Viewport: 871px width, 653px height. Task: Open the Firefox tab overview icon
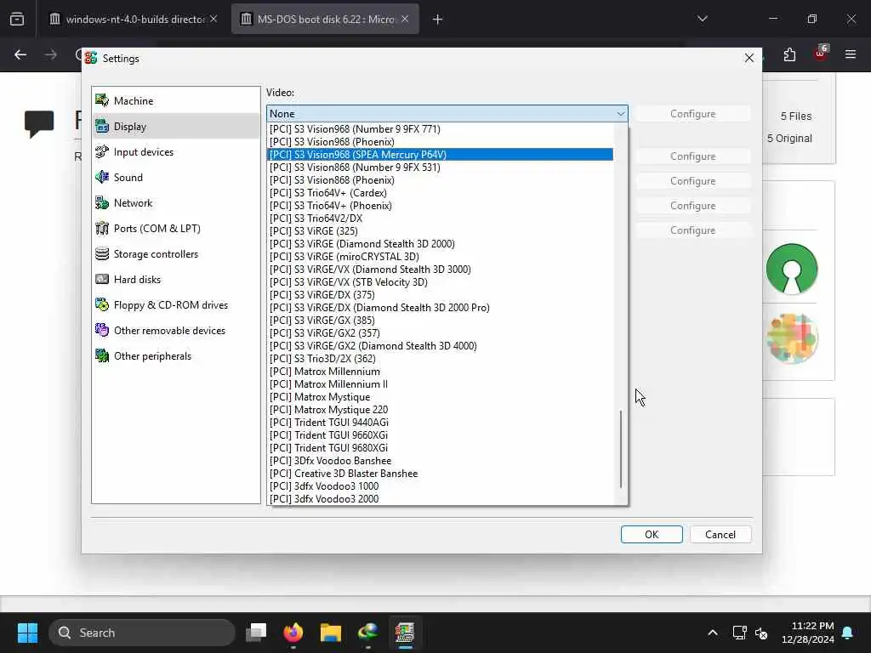[x=17, y=19]
